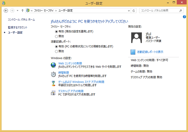The height and width of the screenshot is (132, 188).
Task: Enable activity report 有効 radio button
Action: [56, 47]
